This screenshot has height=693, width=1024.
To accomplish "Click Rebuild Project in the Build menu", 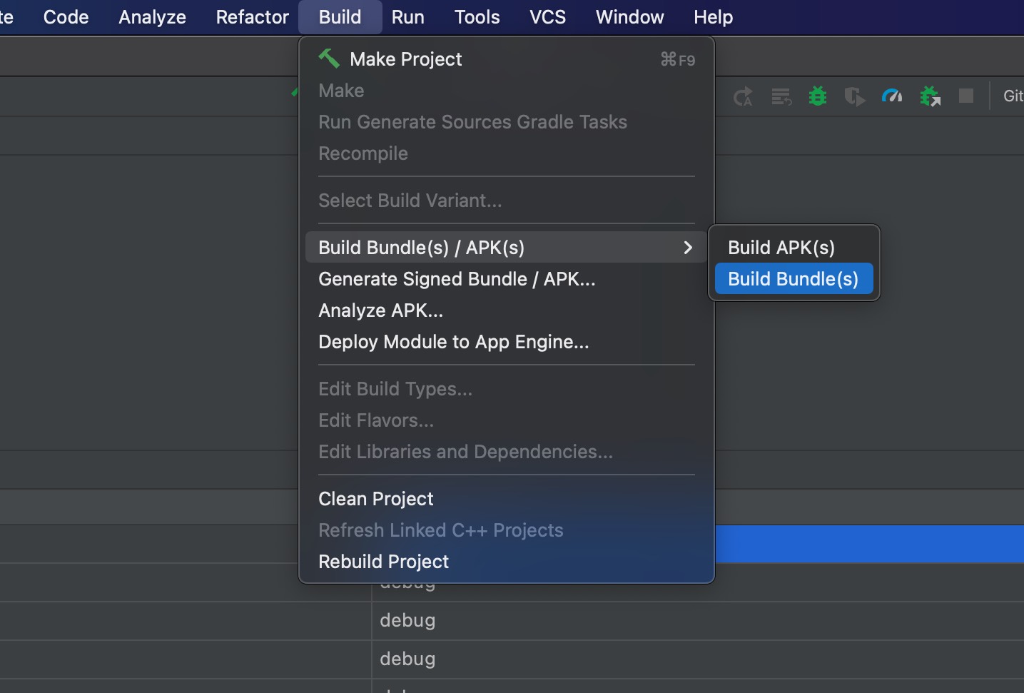I will 383,561.
